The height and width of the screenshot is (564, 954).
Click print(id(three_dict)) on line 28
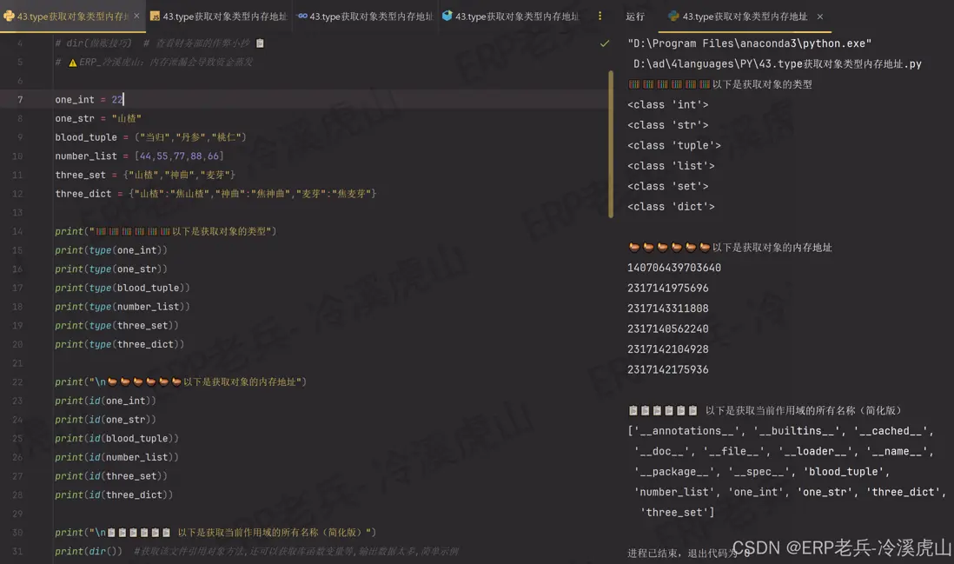(114, 495)
